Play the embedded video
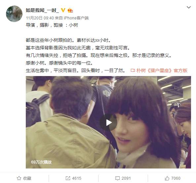196x183 pixels. 108,123
